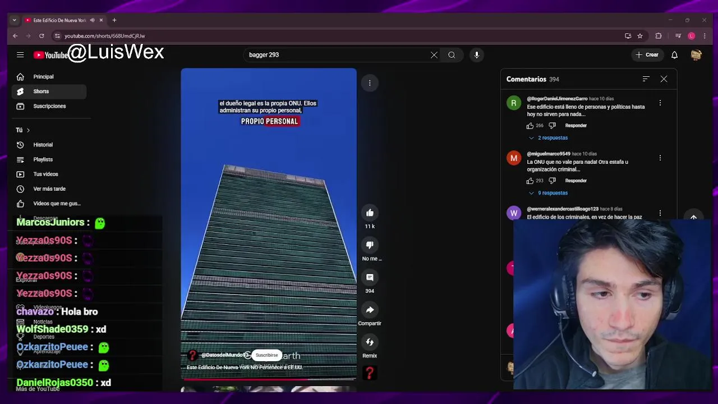Image resolution: width=718 pixels, height=404 pixels.
Task: Open the YouTube hamburger guide menu
Action: (x=20, y=55)
